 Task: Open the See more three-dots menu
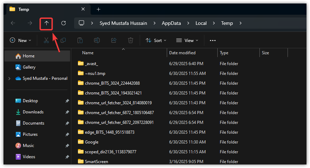pyautogui.click(x=212, y=40)
